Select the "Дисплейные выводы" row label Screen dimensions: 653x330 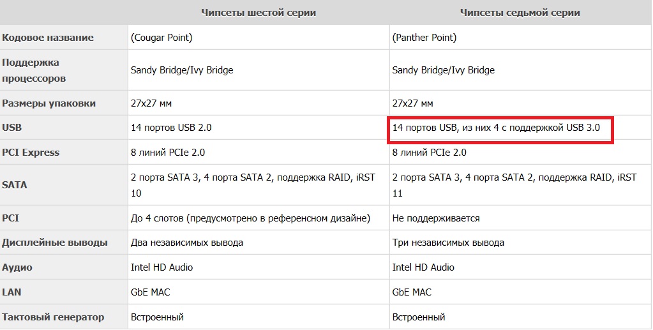(x=55, y=243)
